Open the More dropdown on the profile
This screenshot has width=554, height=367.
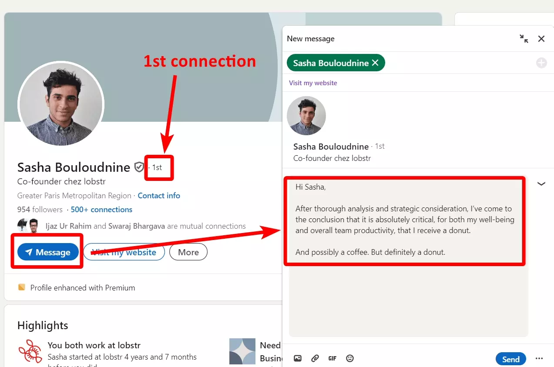click(188, 252)
